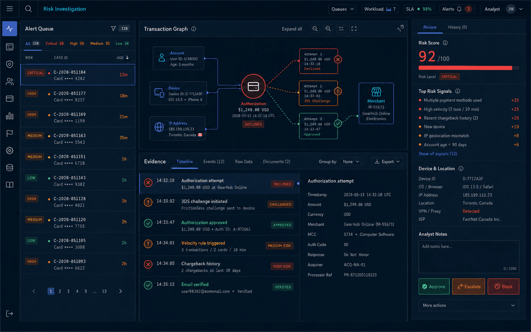Click the Escalate button
Image resolution: width=531 pixels, height=332 pixels.
click(469, 286)
